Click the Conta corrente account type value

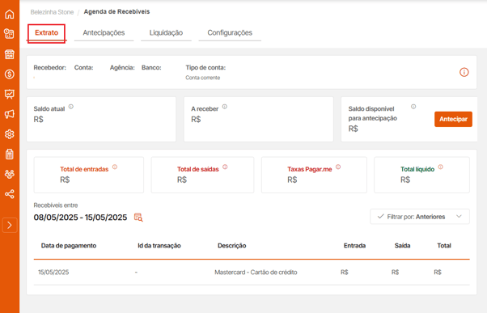tap(203, 78)
